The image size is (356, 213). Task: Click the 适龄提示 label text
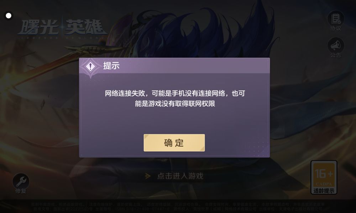coord(324,191)
